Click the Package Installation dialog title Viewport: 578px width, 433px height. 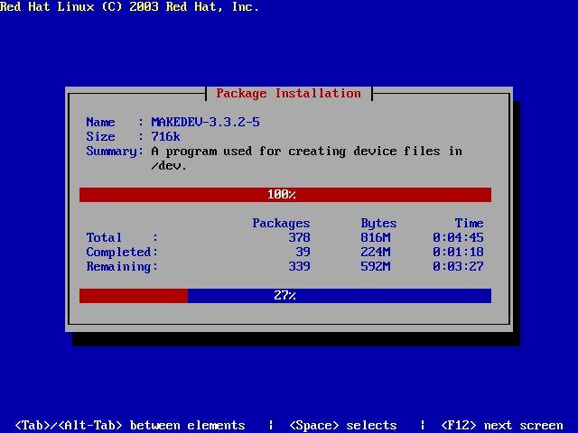(x=289, y=94)
